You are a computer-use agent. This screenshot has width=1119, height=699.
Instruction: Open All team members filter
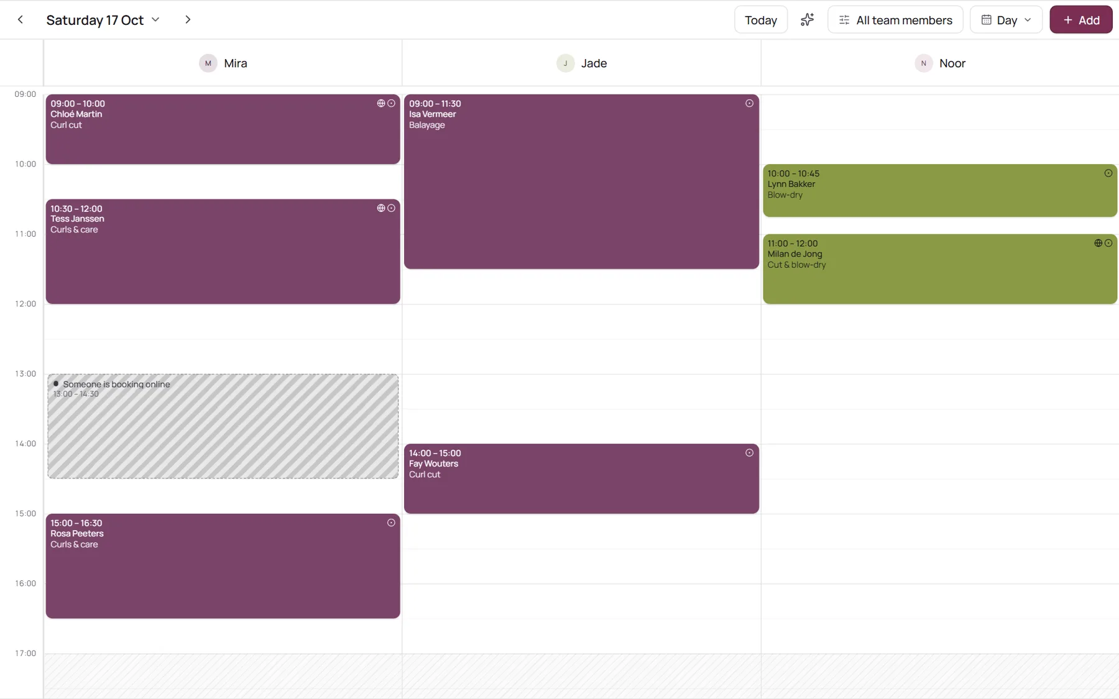pyautogui.click(x=895, y=20)
